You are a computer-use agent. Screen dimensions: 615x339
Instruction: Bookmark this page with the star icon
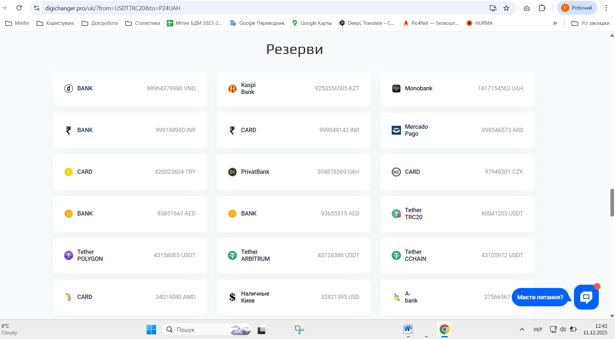coord(506,8)
